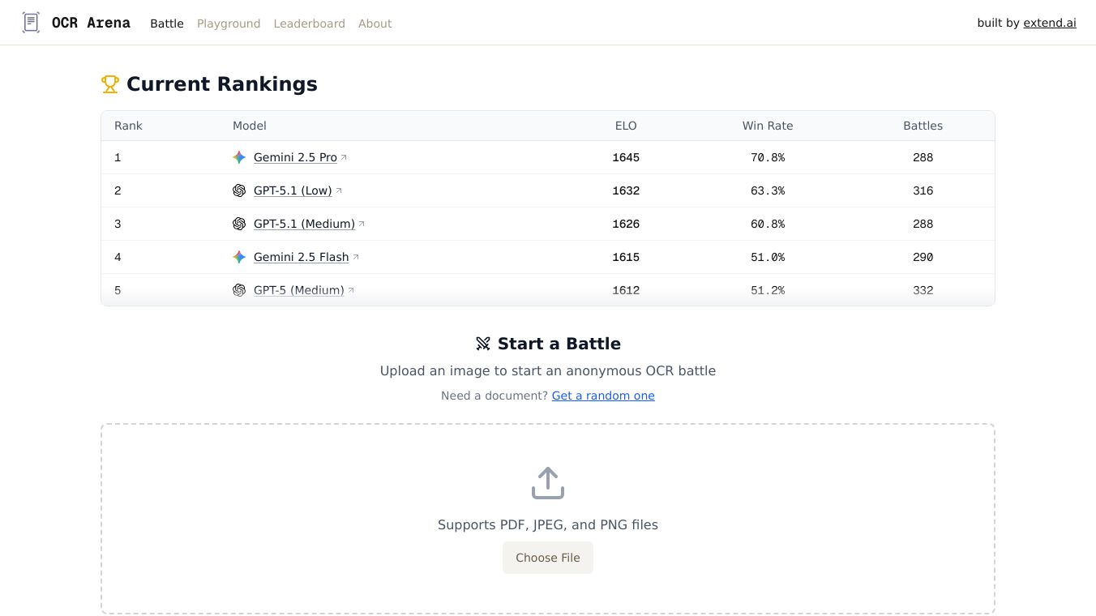Open the GPT-5 (Medium) model link
Image resolution: width=1096 pixels, height=616 pixels.
[299, 290]
